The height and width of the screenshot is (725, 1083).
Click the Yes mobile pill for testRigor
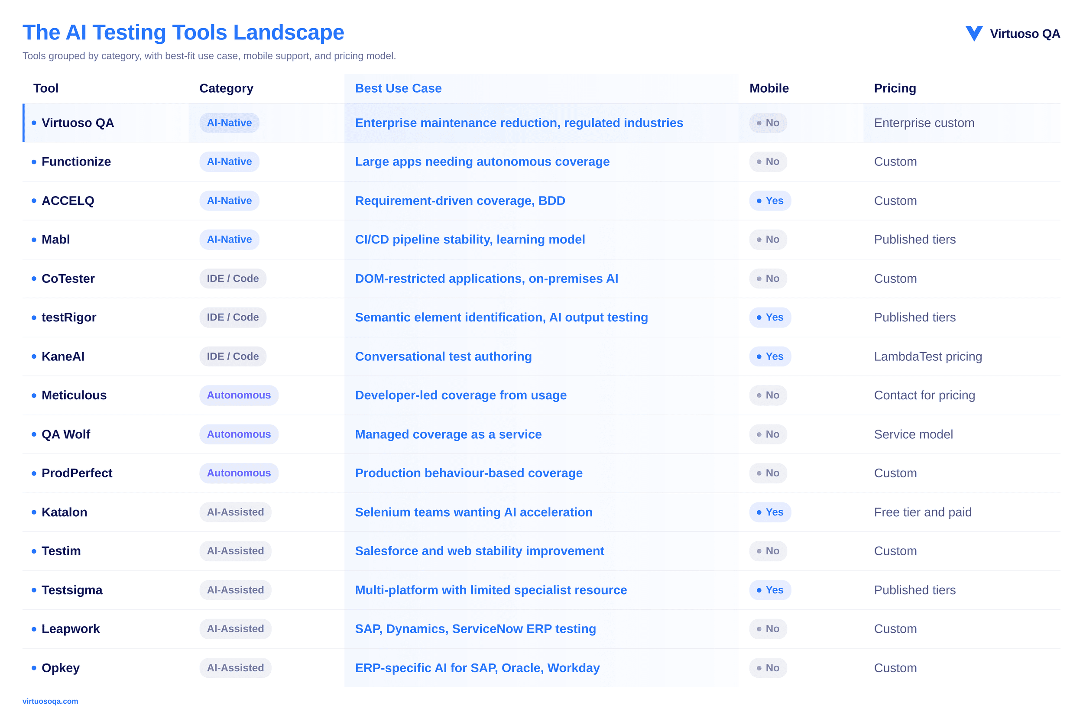[770, 317]
